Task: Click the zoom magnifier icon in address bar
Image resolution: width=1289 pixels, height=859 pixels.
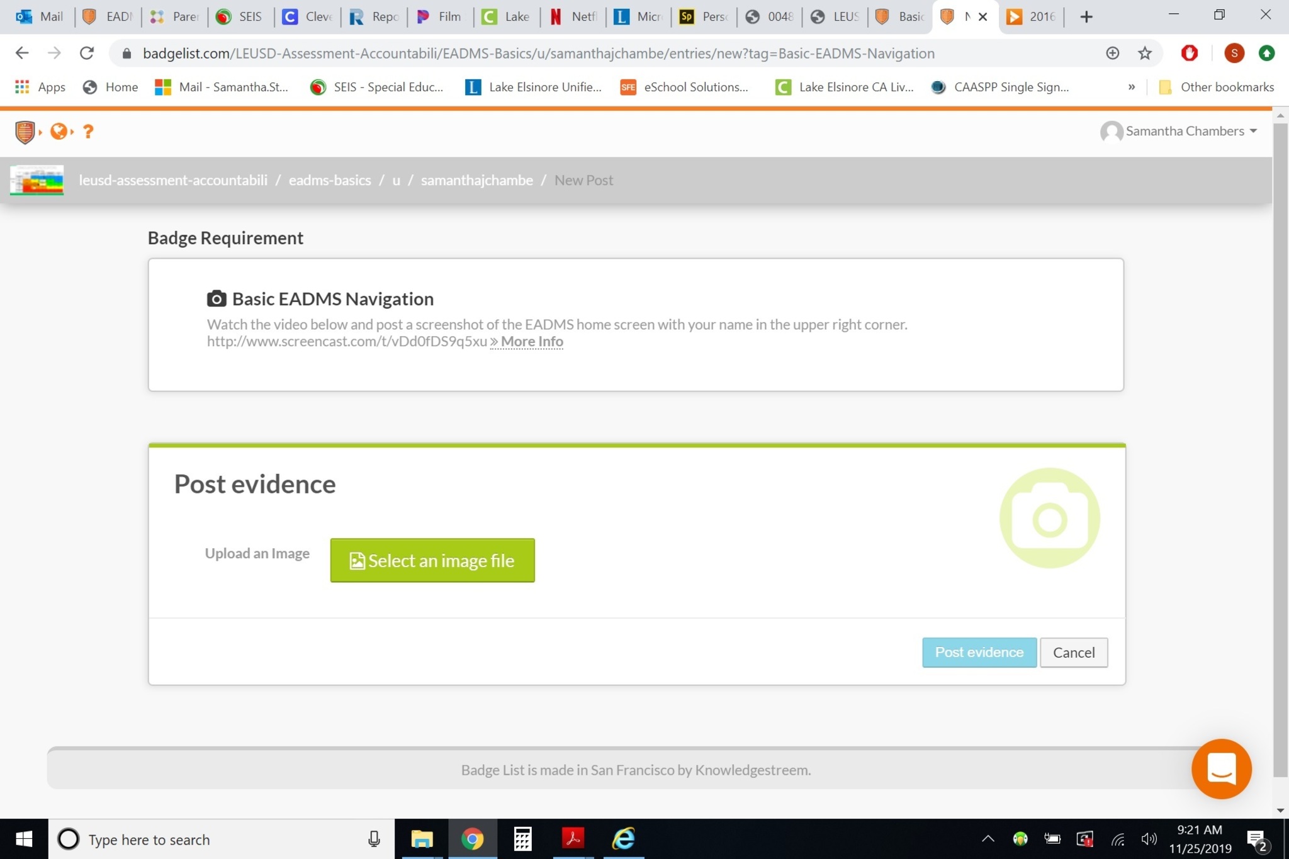Action: pos(1112,53)
